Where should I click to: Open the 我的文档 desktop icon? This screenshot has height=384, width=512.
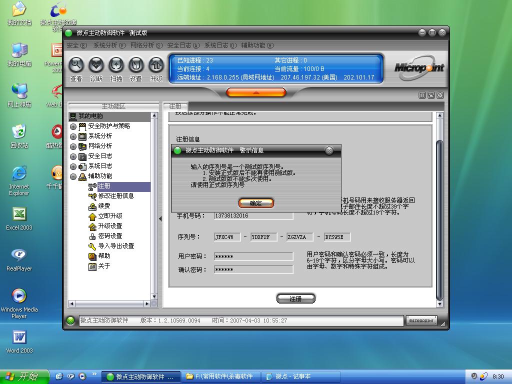coord(19,9)
